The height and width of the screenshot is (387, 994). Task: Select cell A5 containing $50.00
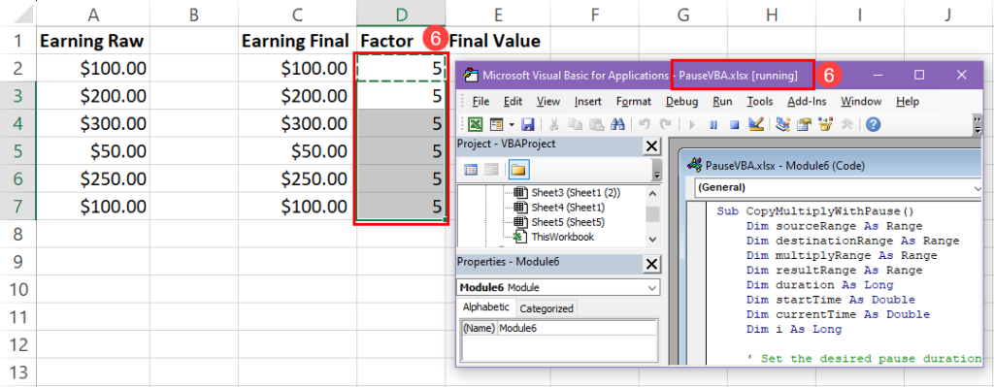(93, 150)
